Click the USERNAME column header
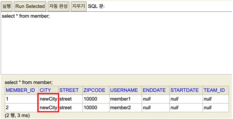 click(x=125, y=90)
